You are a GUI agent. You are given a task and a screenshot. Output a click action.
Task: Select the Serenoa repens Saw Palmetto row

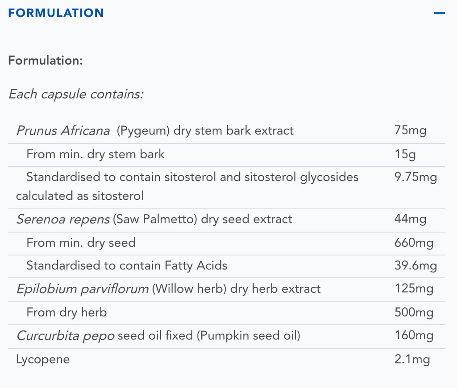pyautogui.click(x=154, y=219)
